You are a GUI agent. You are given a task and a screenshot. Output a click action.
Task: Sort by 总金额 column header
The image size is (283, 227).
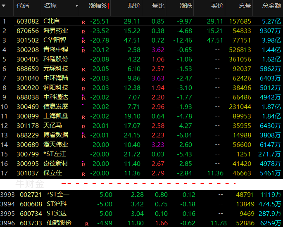click(x=271, y=6)
